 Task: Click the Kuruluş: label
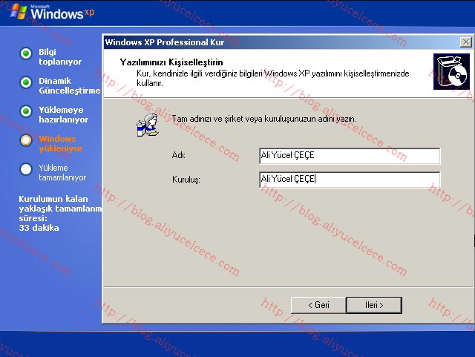[x=186, y=180]
